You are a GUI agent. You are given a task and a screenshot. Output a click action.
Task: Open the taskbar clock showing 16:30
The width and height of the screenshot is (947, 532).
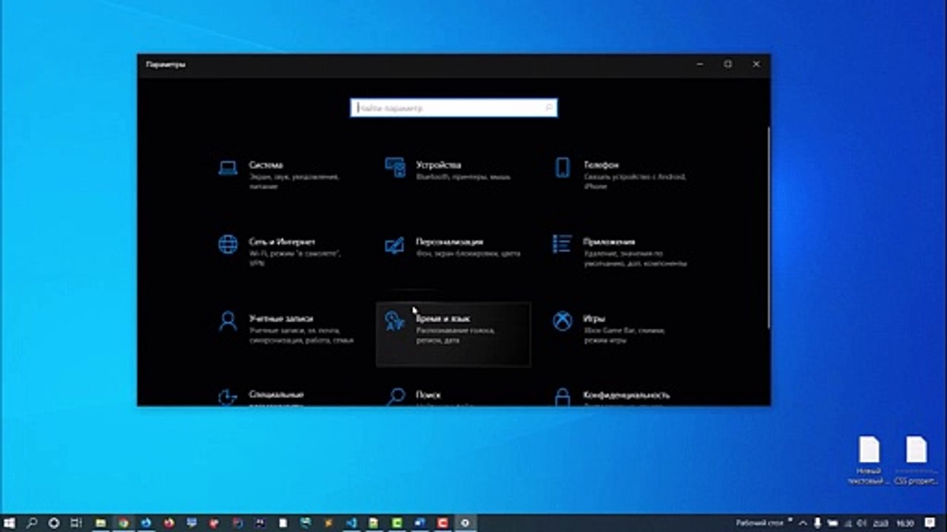click(x=904, y=523)
